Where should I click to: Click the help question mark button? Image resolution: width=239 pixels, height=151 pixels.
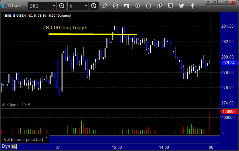pyautogui.click(x=208, y=2)
